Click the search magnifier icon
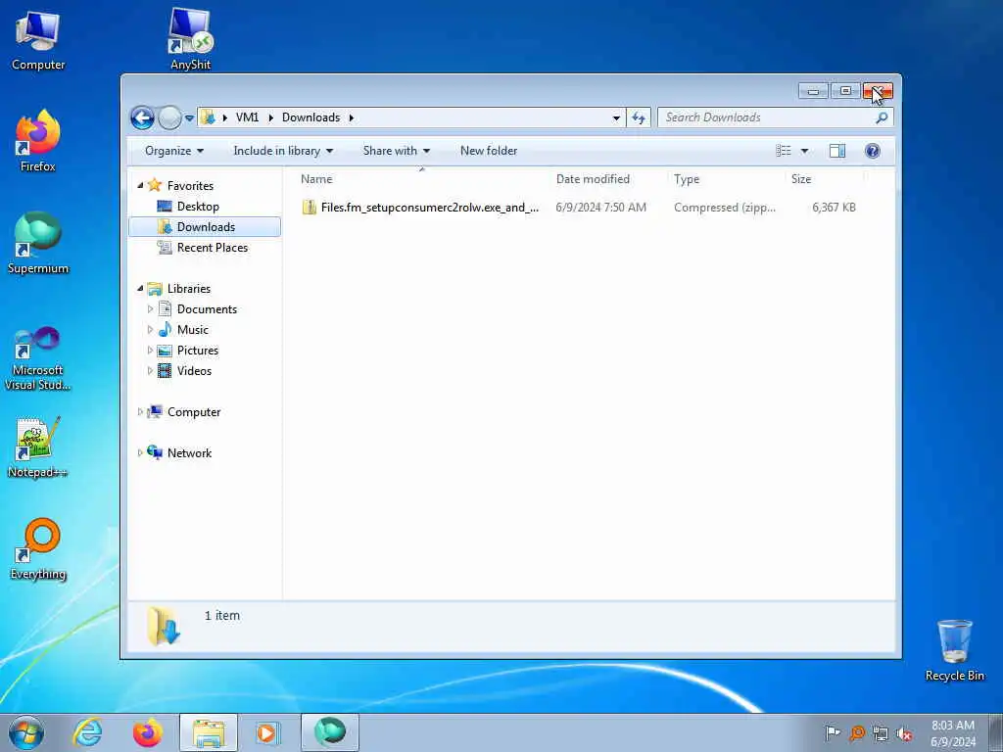1003x752 pixels. point(883,117)
